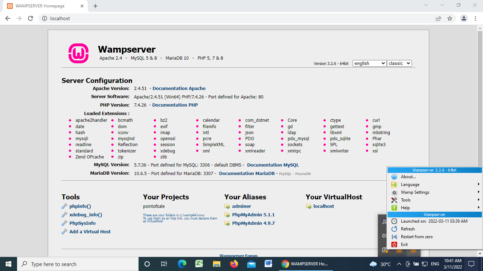The width and height of the screenshot is (483, 271).
Task: Open the Add a Virtual Host link
Action: [90, 232]
